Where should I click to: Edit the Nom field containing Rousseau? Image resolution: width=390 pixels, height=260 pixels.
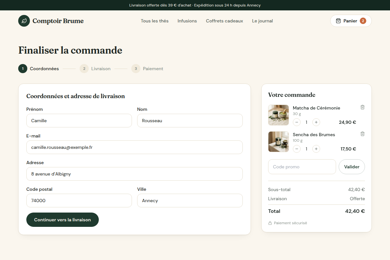pos(190,121)
